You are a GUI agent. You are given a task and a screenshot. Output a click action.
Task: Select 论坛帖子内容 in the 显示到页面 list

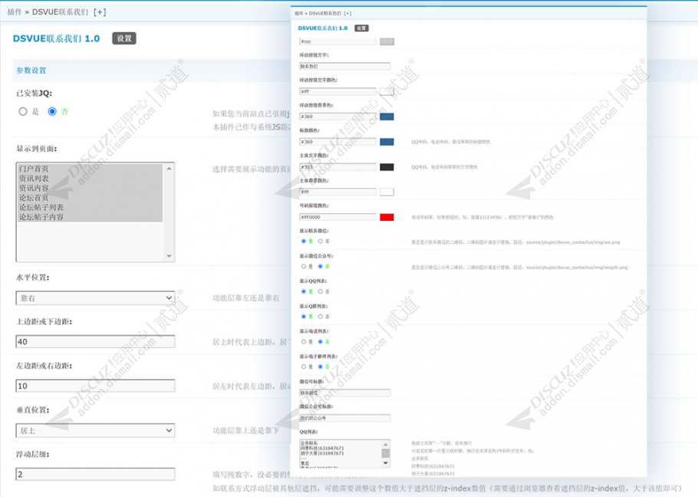pyautogui.click(x=90, y=217)
